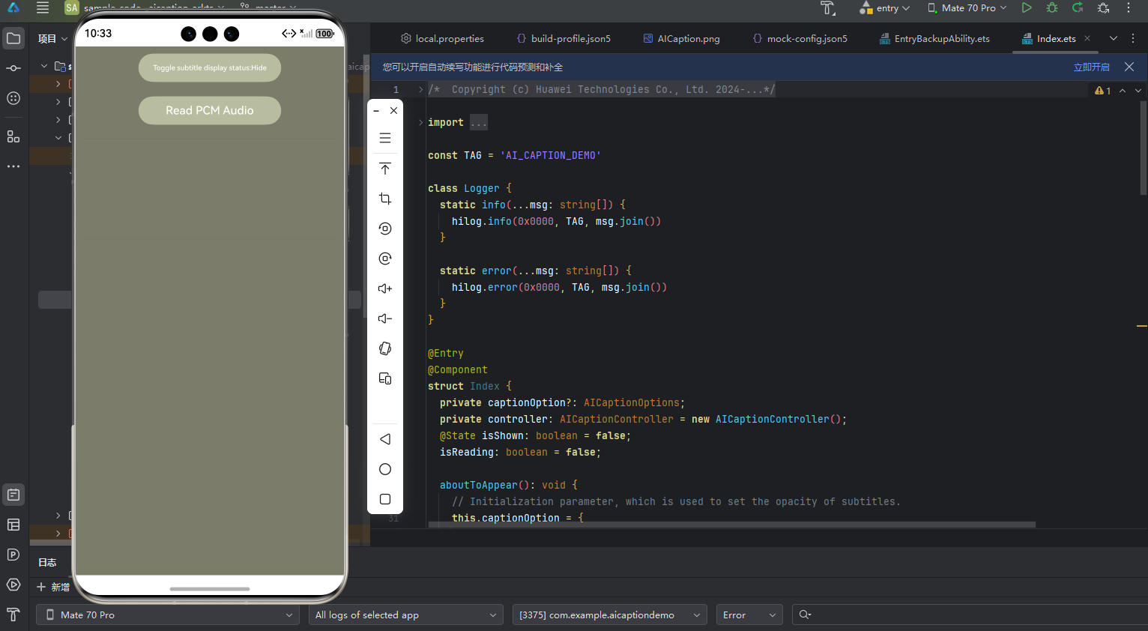The height and width of the screenshot is (631, 1148).
Task: Run the app with the green play icon
Action: (x=1027, y=8)
